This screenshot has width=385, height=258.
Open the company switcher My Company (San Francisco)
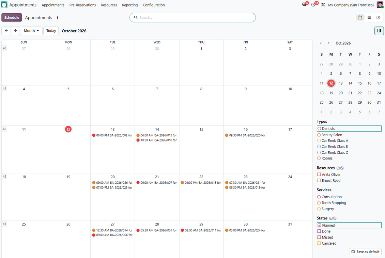[x=351, y=5]
